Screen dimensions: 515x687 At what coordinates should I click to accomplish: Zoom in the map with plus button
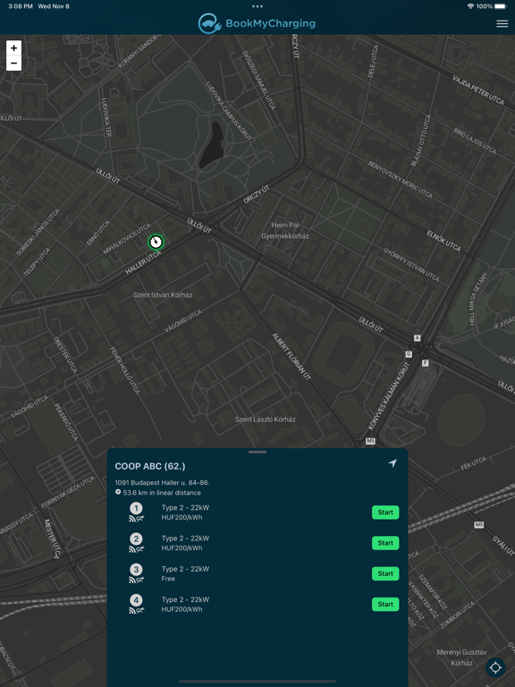point(13,47)
